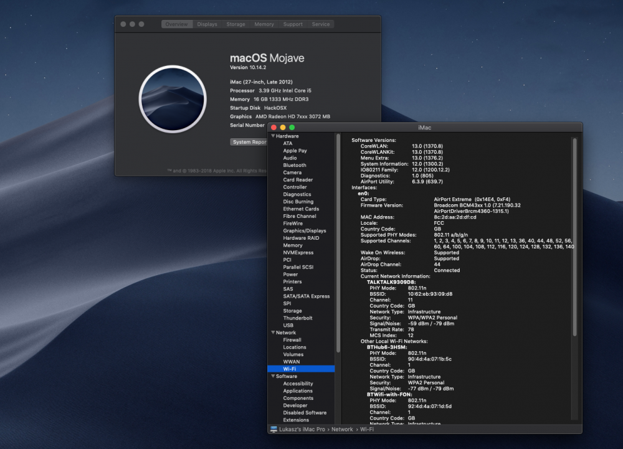623x449 pixels.
Task: Click the iMac window title
Action: pos(424,128)
